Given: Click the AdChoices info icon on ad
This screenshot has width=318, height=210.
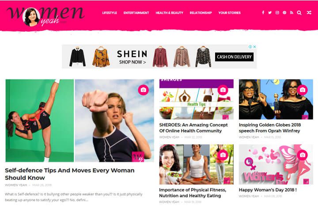Looking at the screenshot, I should tap(250, 47).
